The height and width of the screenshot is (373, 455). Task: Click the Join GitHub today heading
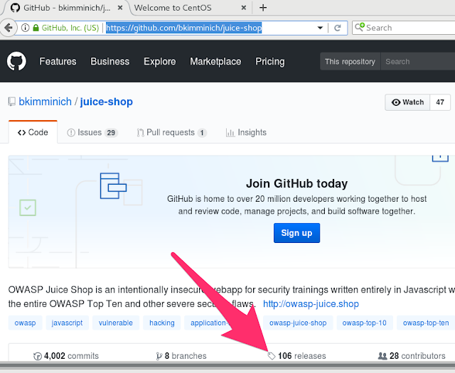coord(296,183)
